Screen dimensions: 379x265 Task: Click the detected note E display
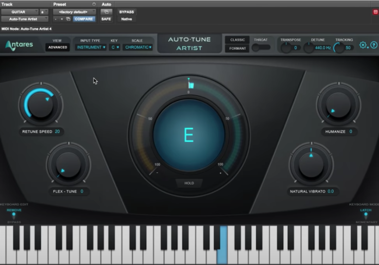pyautogui.click(x=189, y=135)
